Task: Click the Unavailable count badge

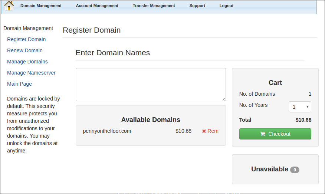Action: click(x=295, y=170)
